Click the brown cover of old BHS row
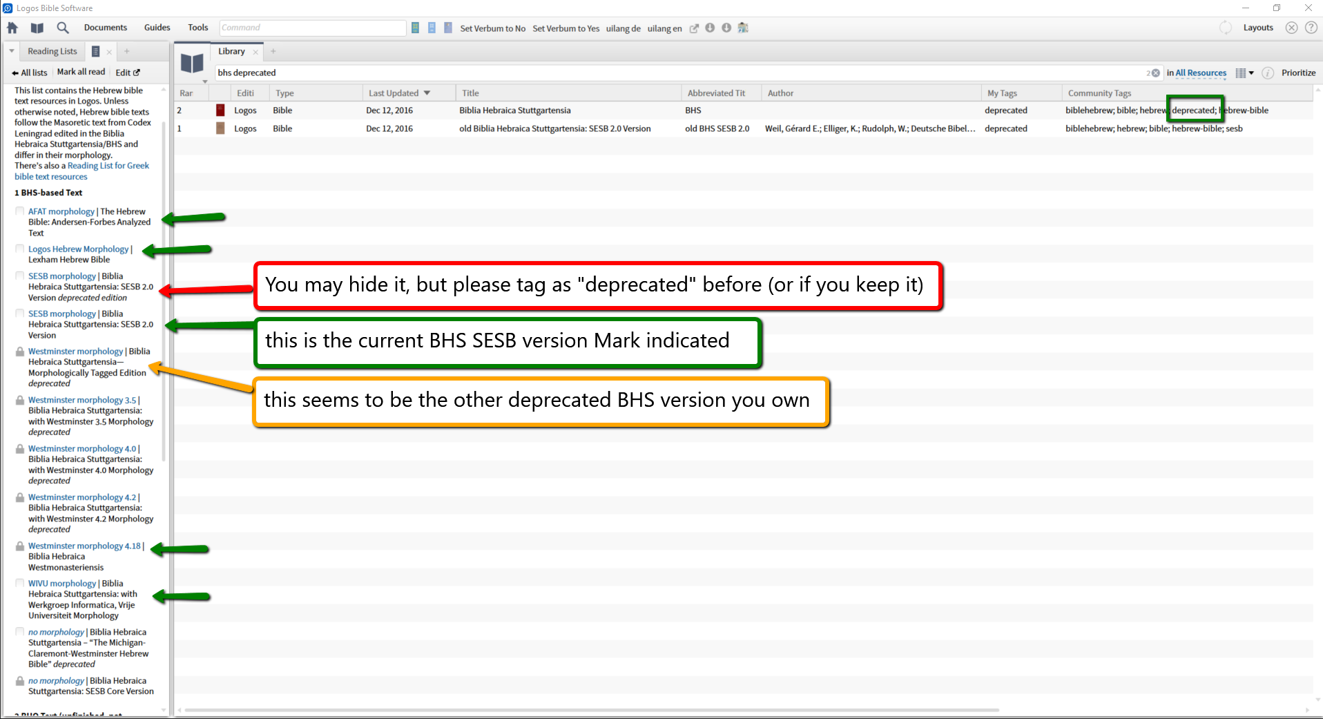This screenshot has width=1323, height=719. point(220,128)
